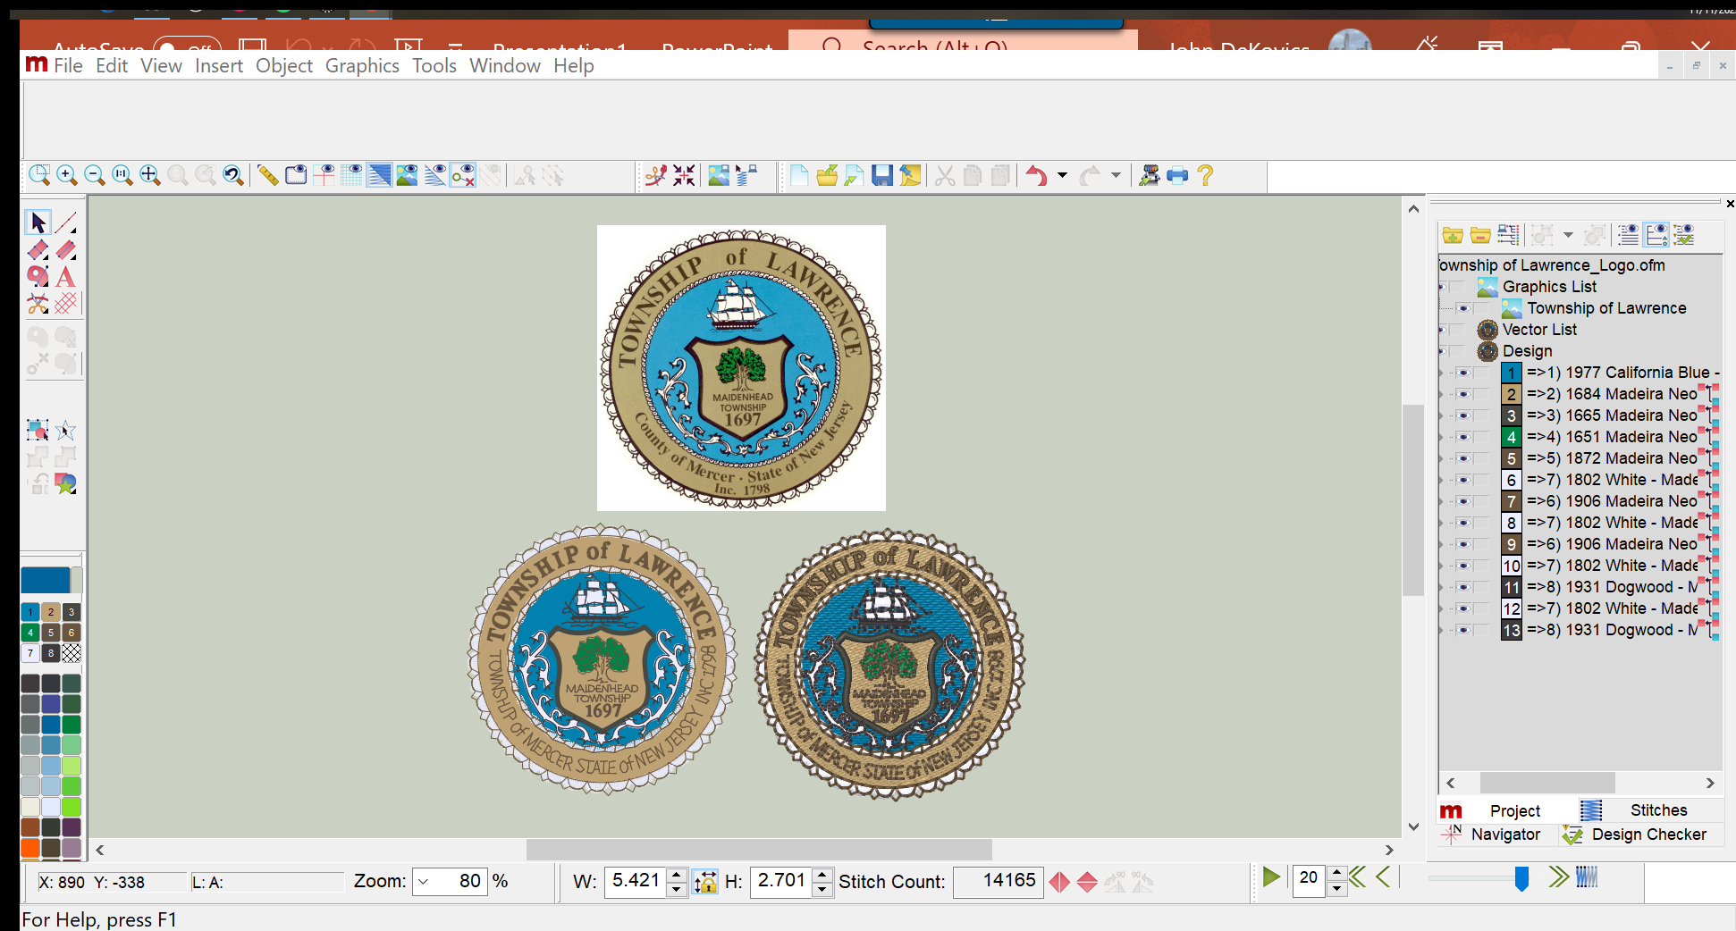Screen dimensions: 1736x931
Task: Open the Graphics menu
Action: click(362, 66)
